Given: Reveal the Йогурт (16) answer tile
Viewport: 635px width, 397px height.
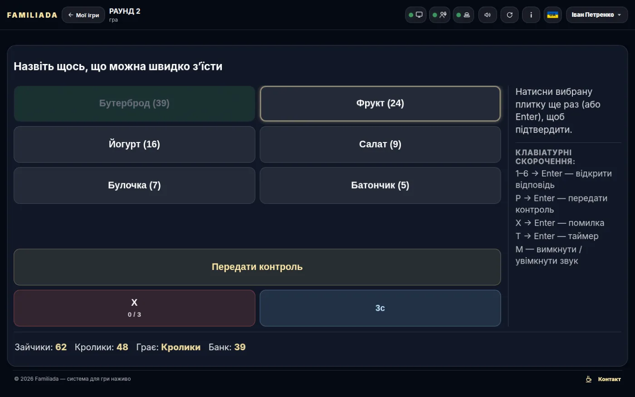Looking at the screenshot, I should click(x=134, y=144).
